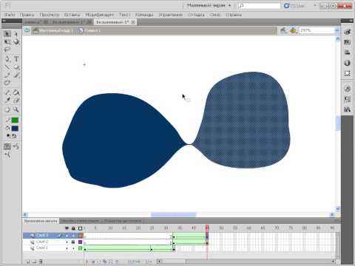This screenshot has height=266, width=355.
Task: Toggle the object drawing option icon
Action: [7, 146]
